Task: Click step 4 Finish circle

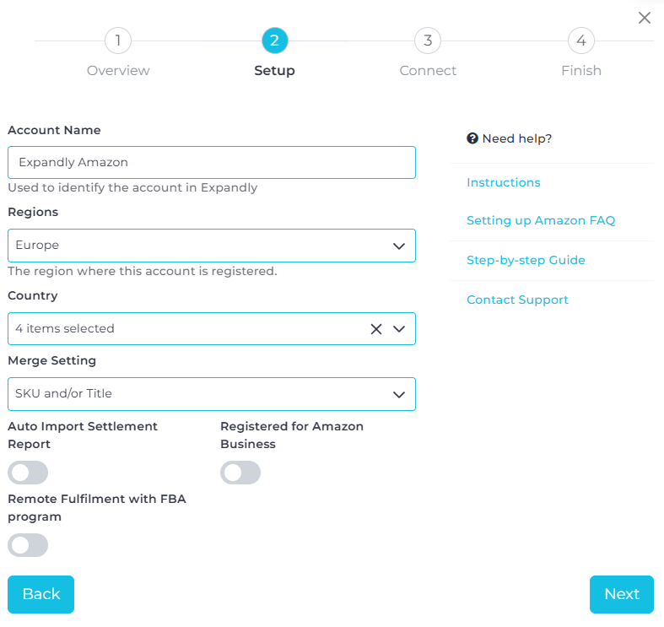Action: 581,41
